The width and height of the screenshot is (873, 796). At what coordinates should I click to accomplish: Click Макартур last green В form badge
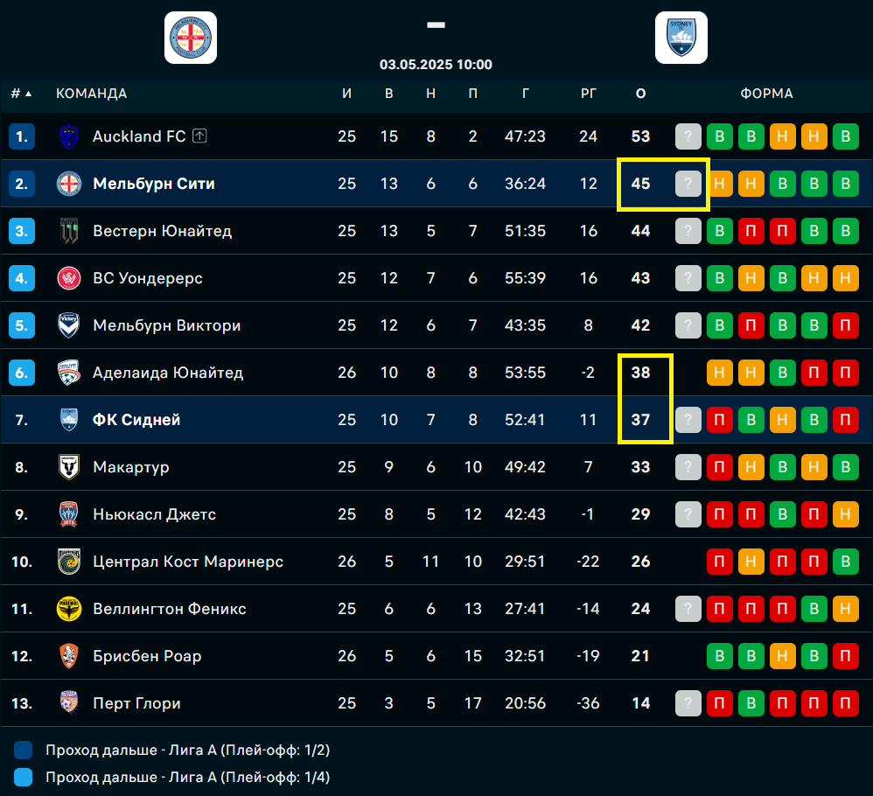(845, 467)
